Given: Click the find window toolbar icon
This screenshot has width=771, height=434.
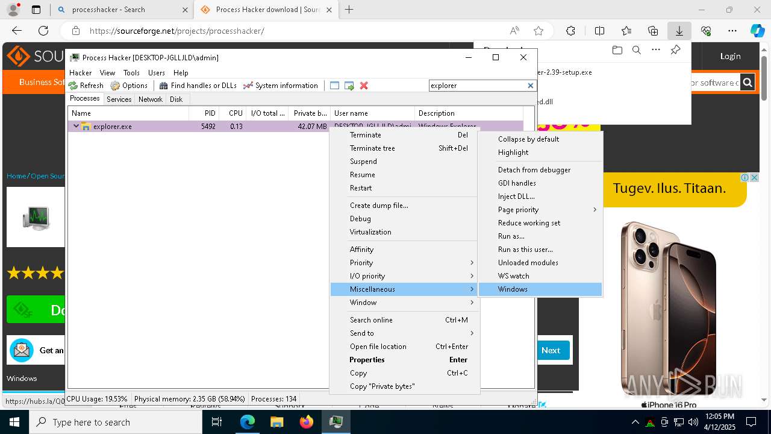Looking at the screenshot, I should [335, 86].
